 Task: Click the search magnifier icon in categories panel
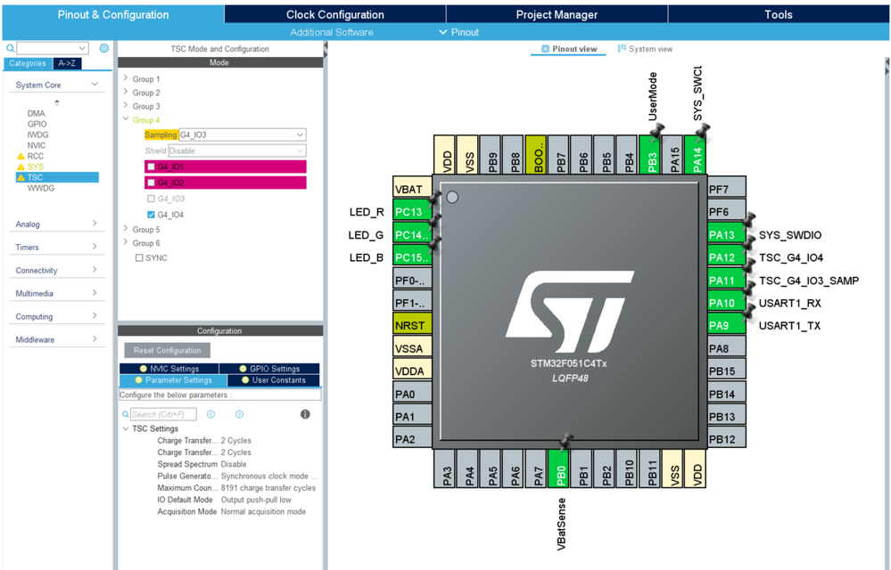coord(10,48)
